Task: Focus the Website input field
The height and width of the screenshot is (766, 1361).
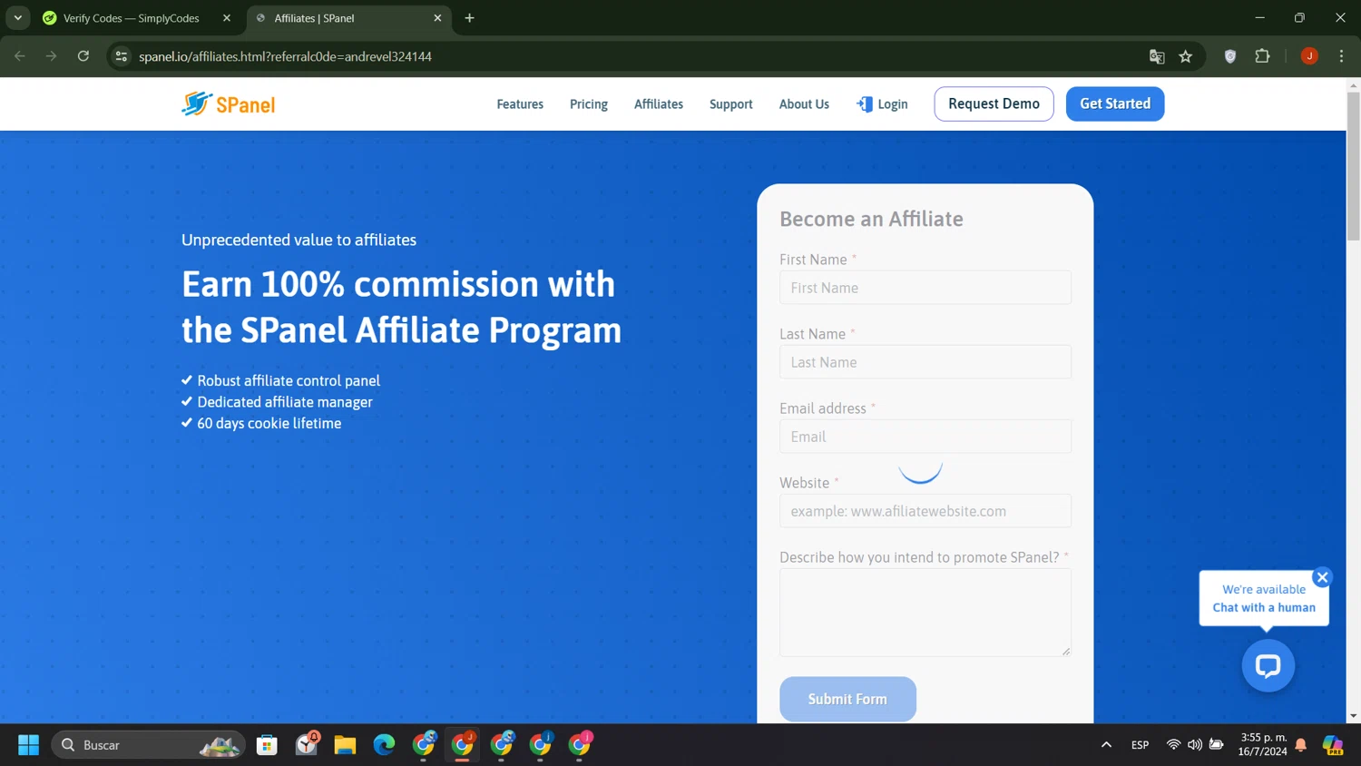Action: pos(925,511)
